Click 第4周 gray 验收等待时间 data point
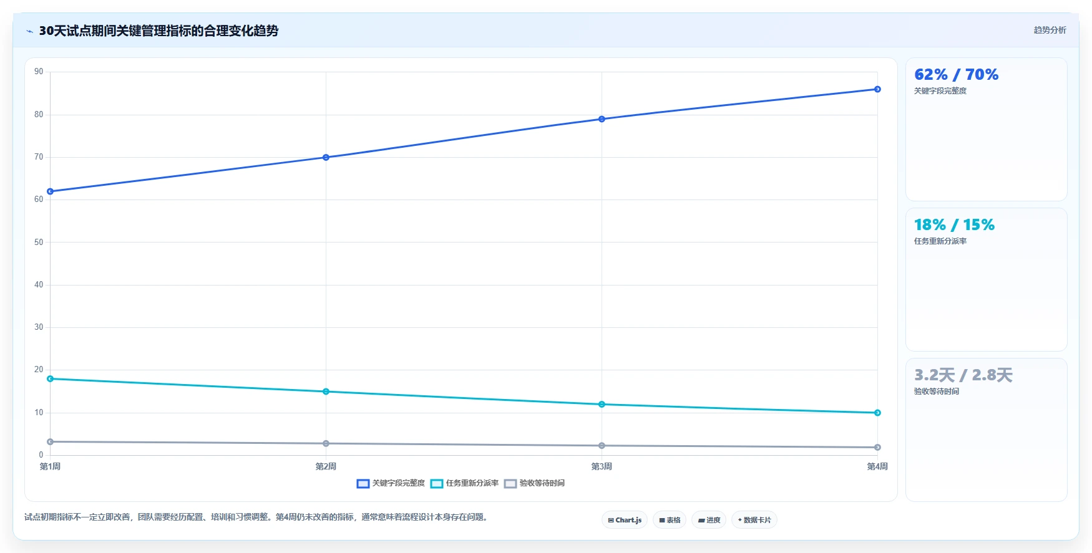Viewport: 1092px width, 553px height. (x=877, y=447)
